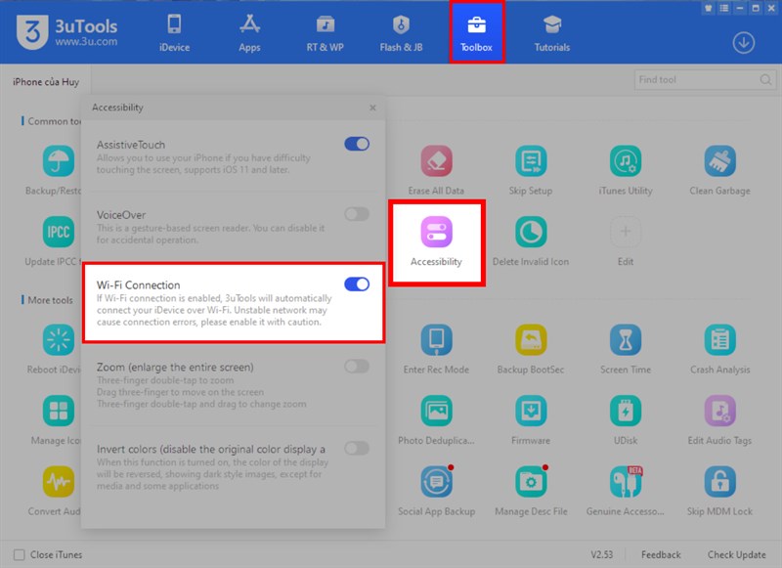782x568 pixels.
Task: Open the Firmware tool icon
Action: [531, 413]
